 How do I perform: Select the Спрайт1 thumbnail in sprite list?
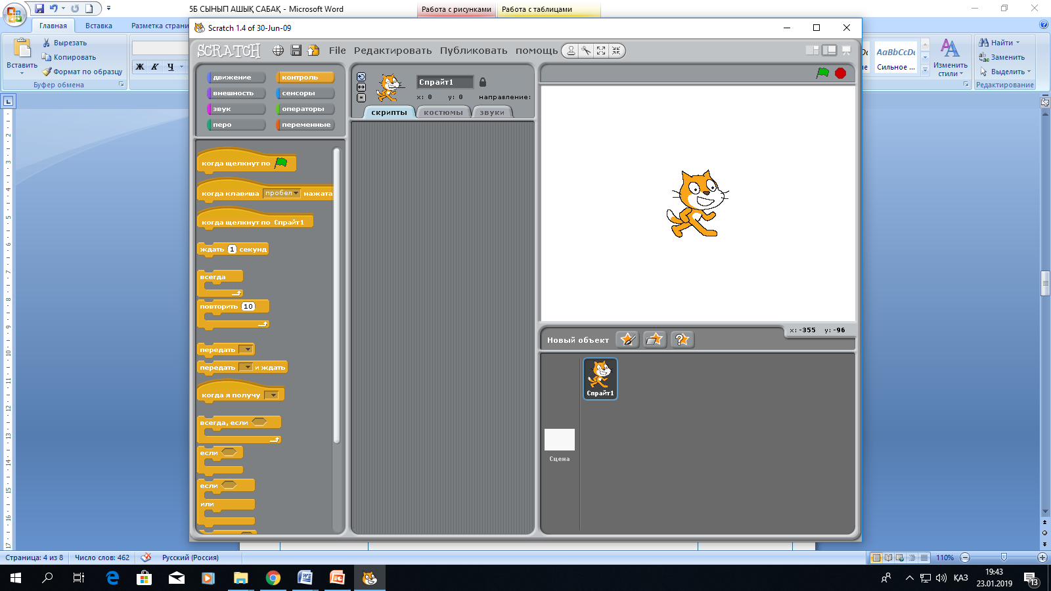[600, 379]
